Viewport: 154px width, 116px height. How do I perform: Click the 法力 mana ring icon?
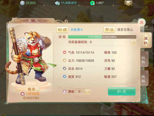pyautogui.click(x=65, y=60)
